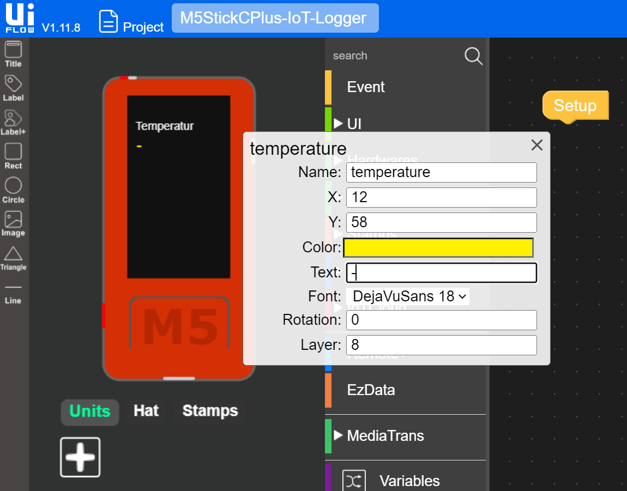Screen dimensions: 627x491
Task: Select the Setup block on canvas
Action: coord(575,106)
